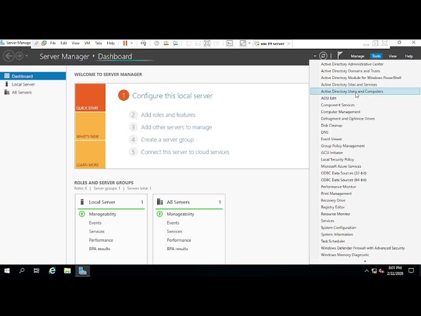Open the VMware File menu
This screenshot has height=316, width=421.
pos(53,43)
